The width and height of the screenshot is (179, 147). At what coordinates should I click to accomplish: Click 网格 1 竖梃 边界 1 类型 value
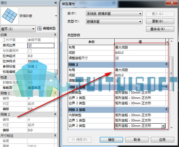pyautogui.click(x=140, y=98)
